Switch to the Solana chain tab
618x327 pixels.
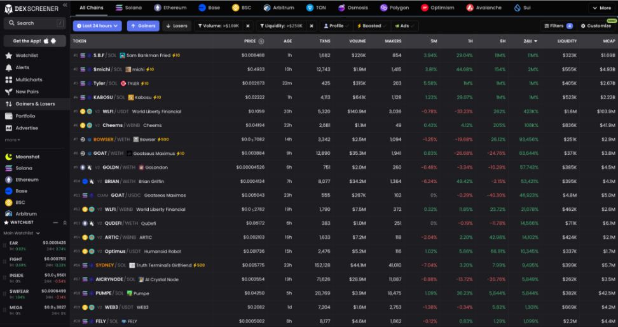click(129, 8)
